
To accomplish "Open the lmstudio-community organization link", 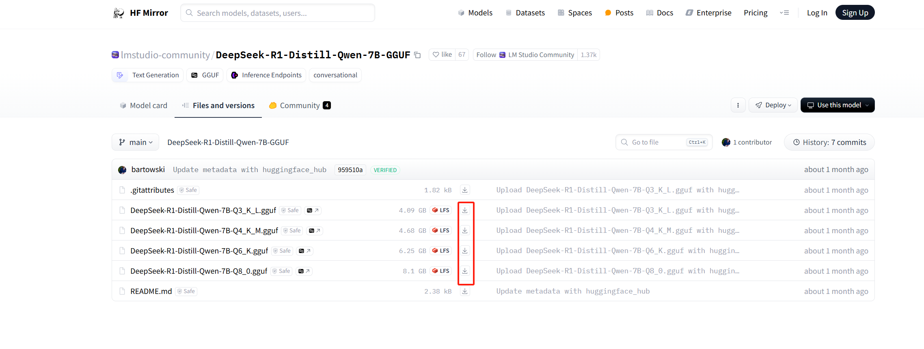I will coord(165,55).
